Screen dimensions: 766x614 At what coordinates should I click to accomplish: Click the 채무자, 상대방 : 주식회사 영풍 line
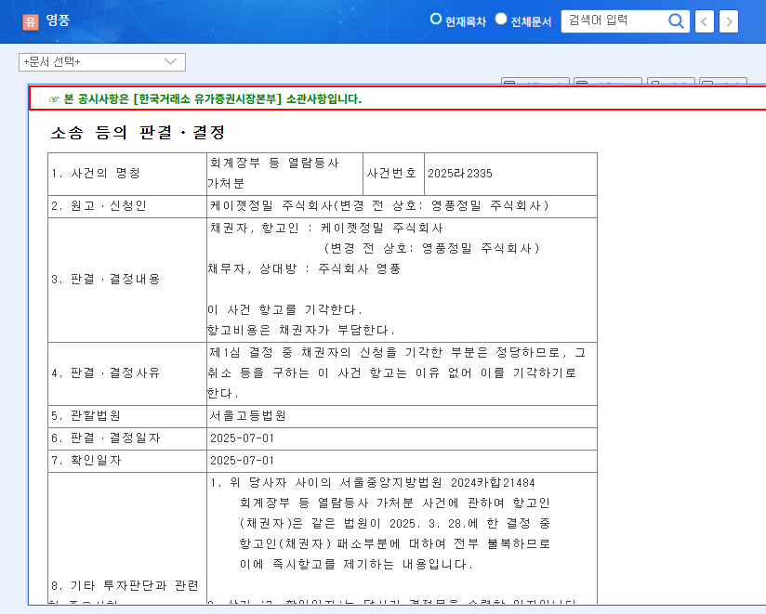point(304,269)
